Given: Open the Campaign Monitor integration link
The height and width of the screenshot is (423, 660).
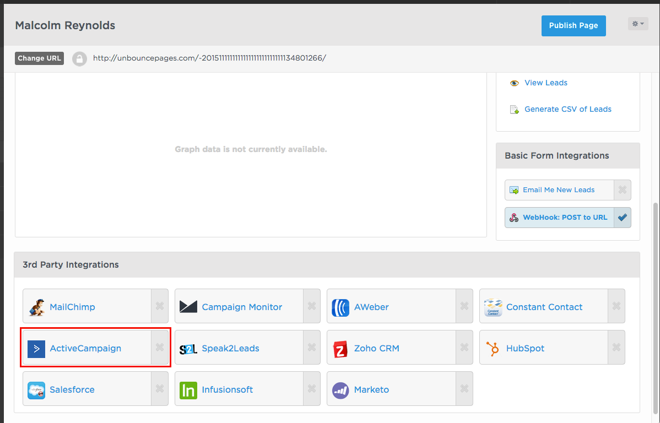Looking at the screenshot, I should click(x=242, y=307).
